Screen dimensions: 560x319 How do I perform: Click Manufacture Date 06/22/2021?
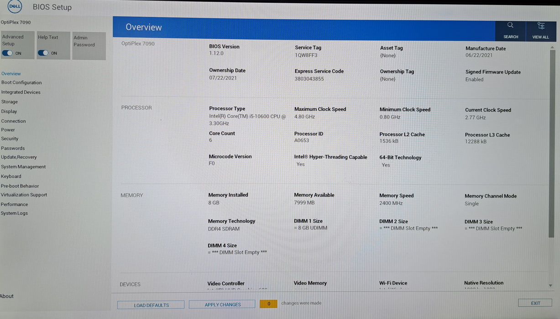coord(479,56)
